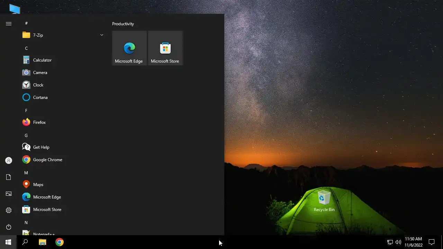Click the volume speaker tray icon

tap(398, 242)
